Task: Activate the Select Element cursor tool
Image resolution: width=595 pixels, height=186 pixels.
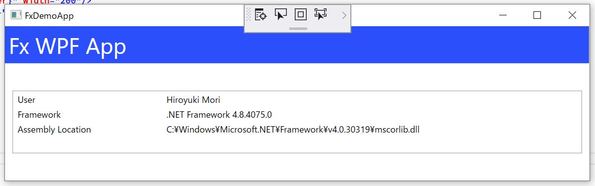Action: coord(281,15)
